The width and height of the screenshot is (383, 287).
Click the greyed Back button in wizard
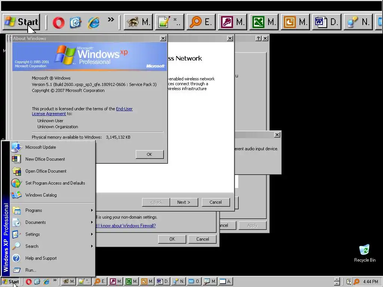click(156, 202)
